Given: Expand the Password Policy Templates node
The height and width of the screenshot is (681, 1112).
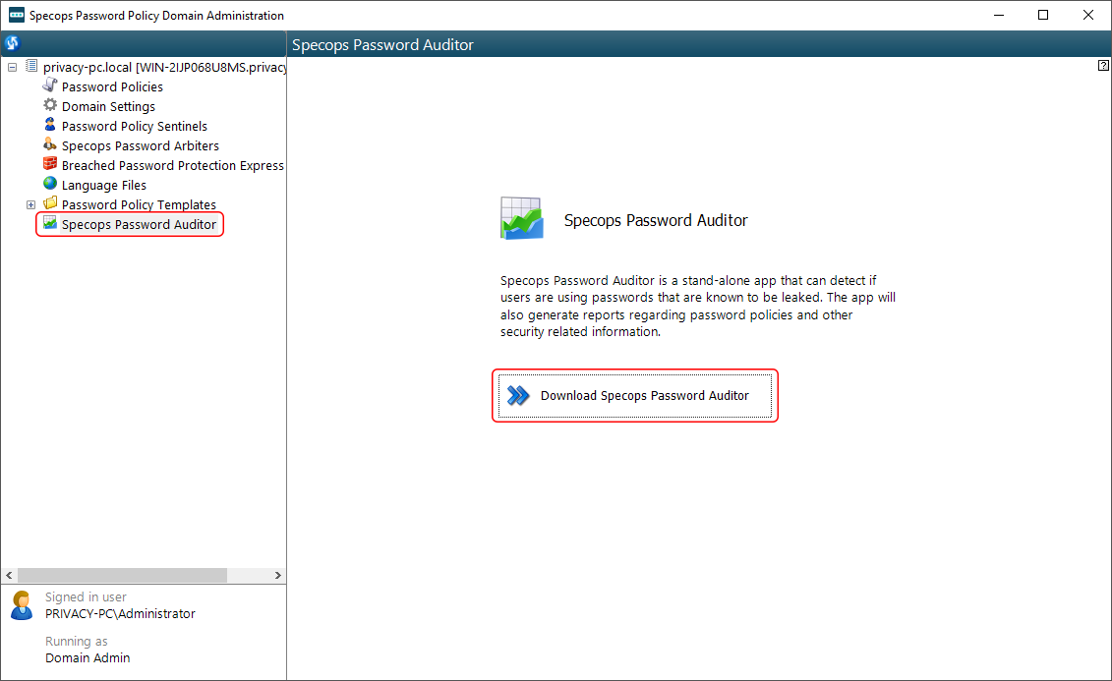Looking at the screenshot, I should pyautogui.click(x=30, y=204).
